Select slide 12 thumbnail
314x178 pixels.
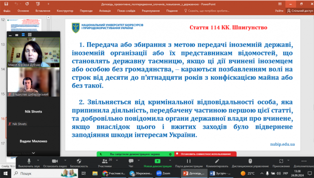[24, 25]
